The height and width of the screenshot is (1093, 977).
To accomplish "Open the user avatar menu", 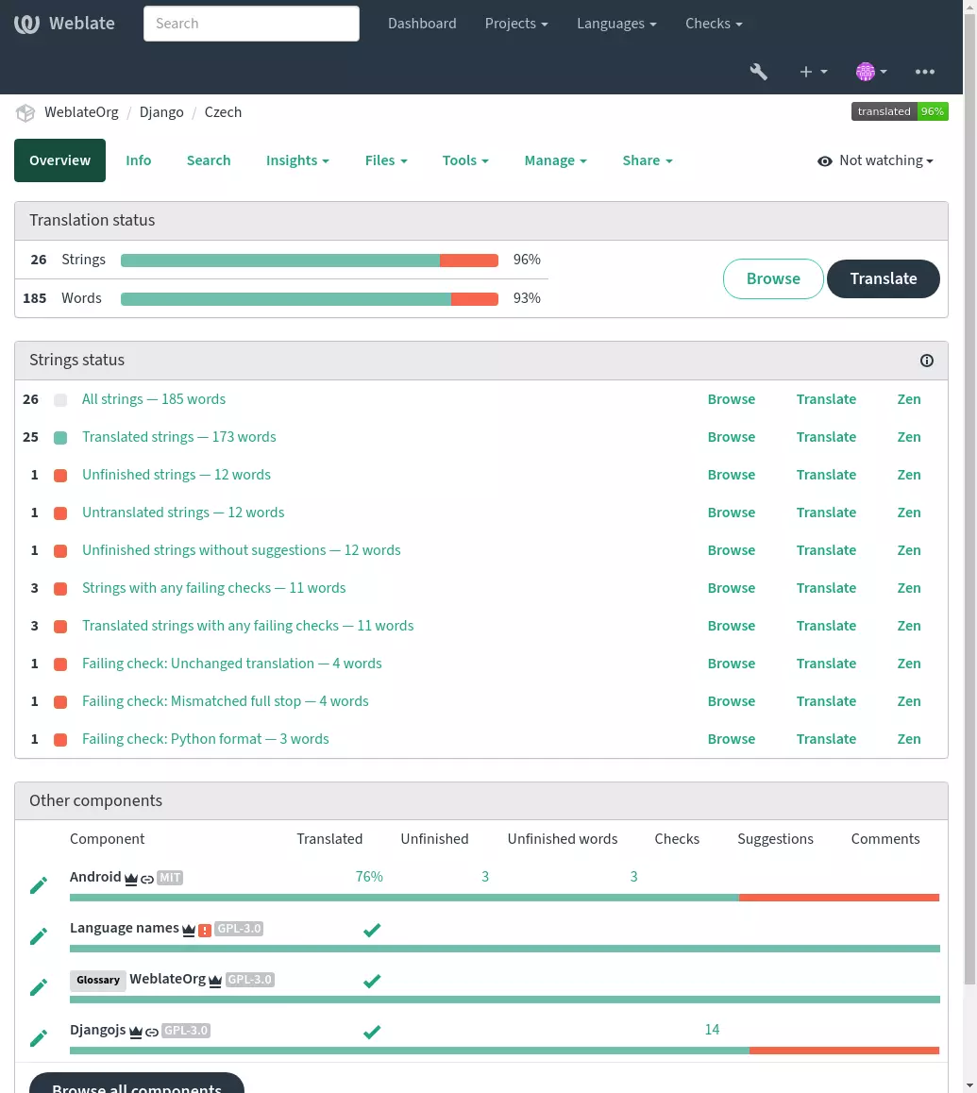I will coord(871,72).
